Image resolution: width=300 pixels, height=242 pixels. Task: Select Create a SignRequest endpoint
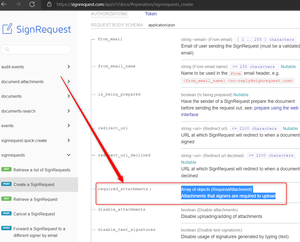39,184
